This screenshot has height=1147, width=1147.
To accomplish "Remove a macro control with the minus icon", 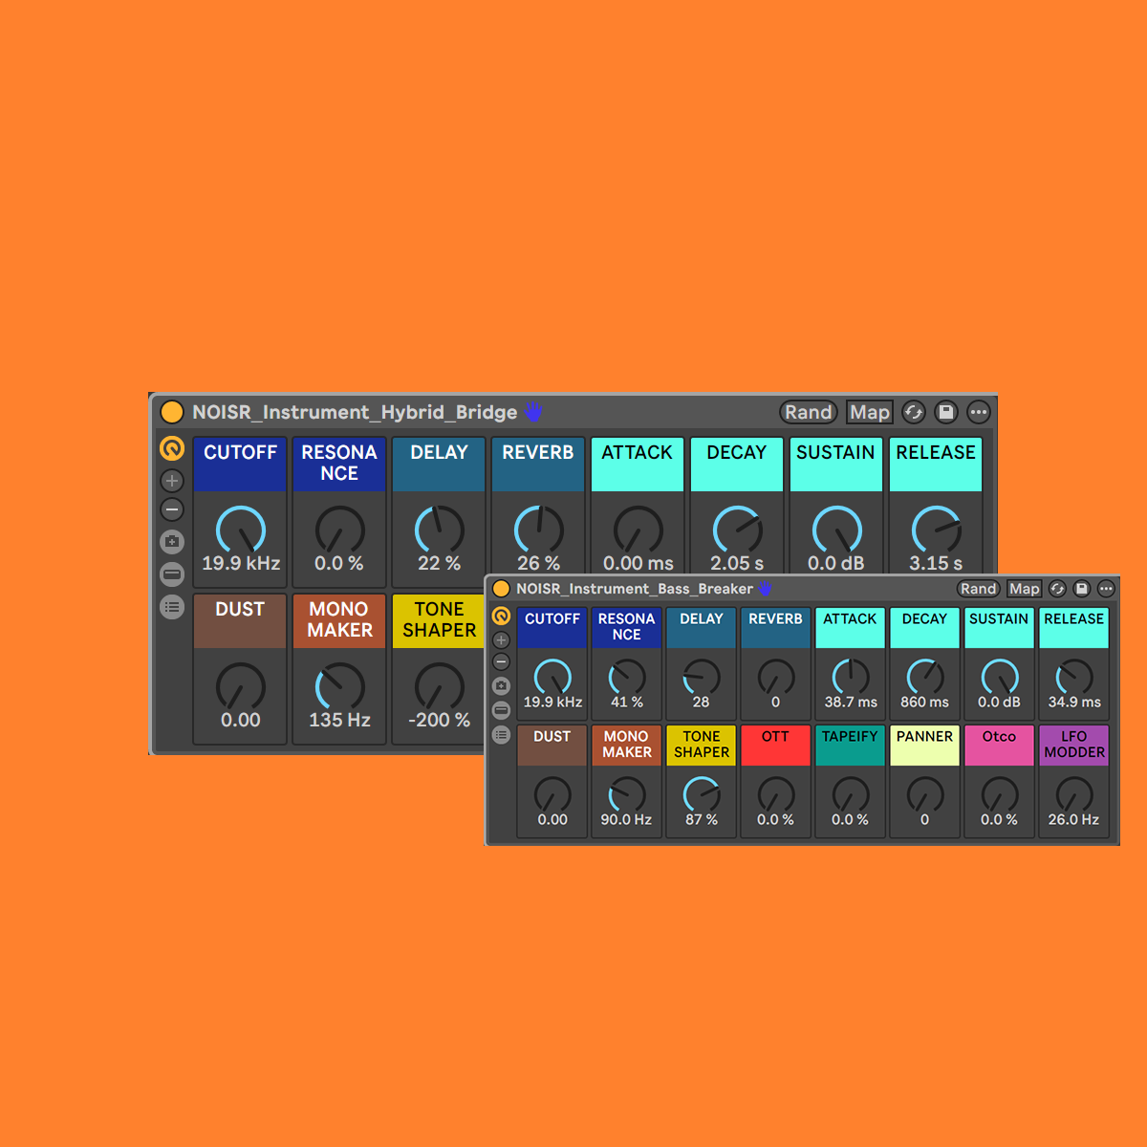I will tap(172, 509).
